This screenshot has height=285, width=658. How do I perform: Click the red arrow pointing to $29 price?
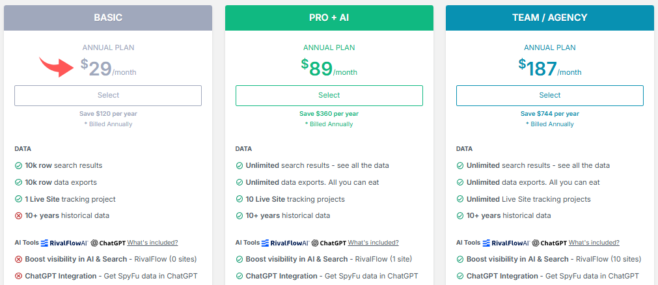pos(58,66)
